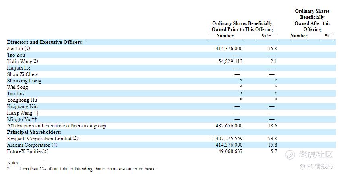Click the 5.7 percentage value
Viewport: 339px width, 174px height.
tap(273, 151)
